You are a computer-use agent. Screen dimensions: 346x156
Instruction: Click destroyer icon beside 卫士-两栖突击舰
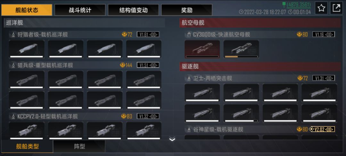click(189, 78)
